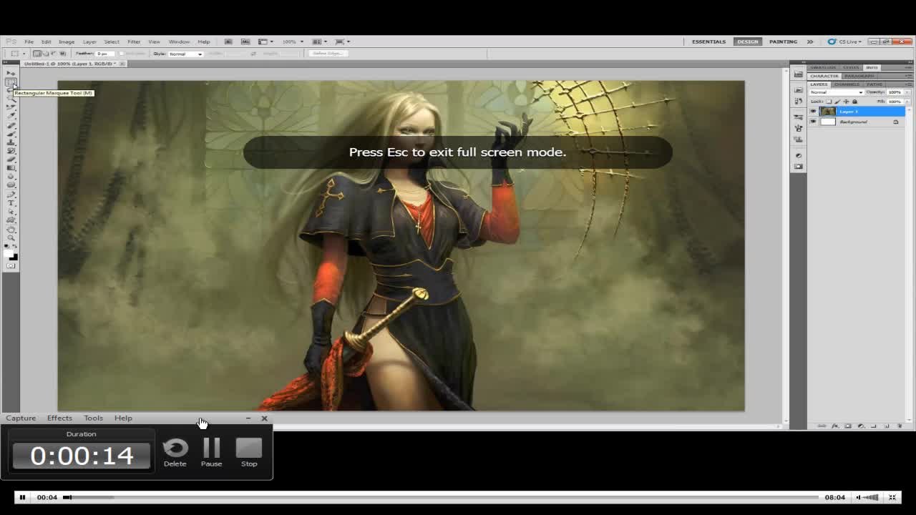
Task: Select the Hand tool
Action: tap(11, 229)
